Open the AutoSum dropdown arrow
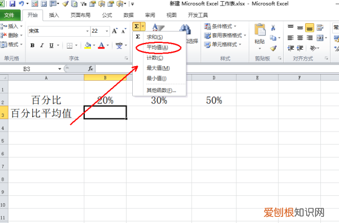Image resolution: width=339 pixels, height=223 pixels. point(143,27)
